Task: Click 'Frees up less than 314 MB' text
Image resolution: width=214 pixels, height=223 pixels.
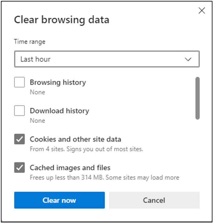Action: (67, 178)
